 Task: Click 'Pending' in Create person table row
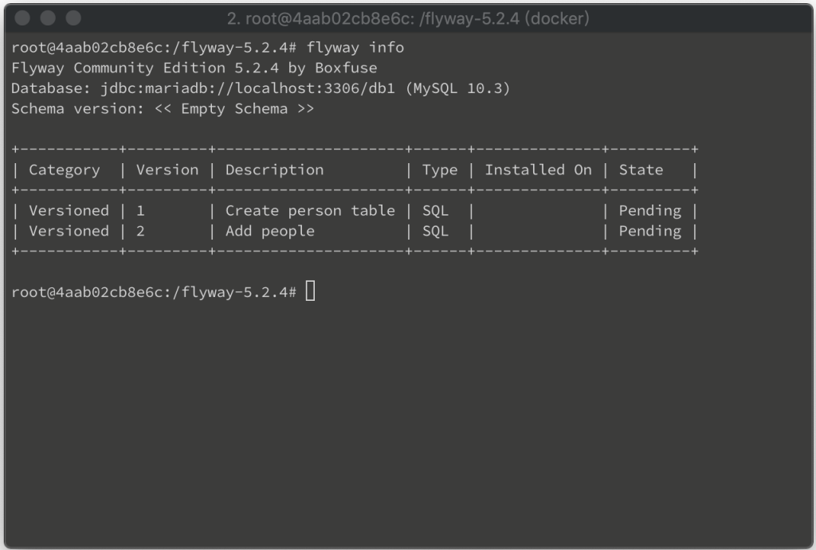(x=650, y=211)
